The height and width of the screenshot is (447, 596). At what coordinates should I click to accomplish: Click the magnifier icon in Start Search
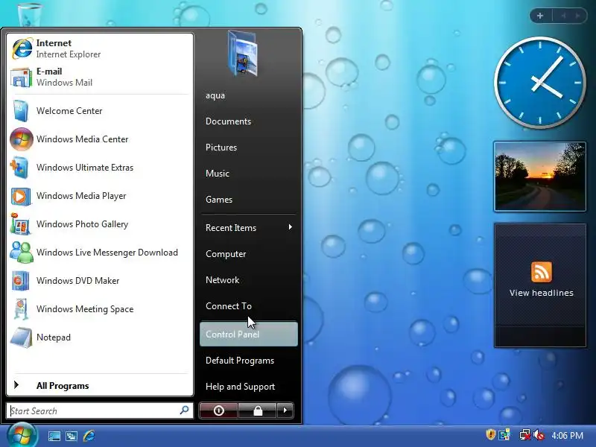(x=184, y=410)
